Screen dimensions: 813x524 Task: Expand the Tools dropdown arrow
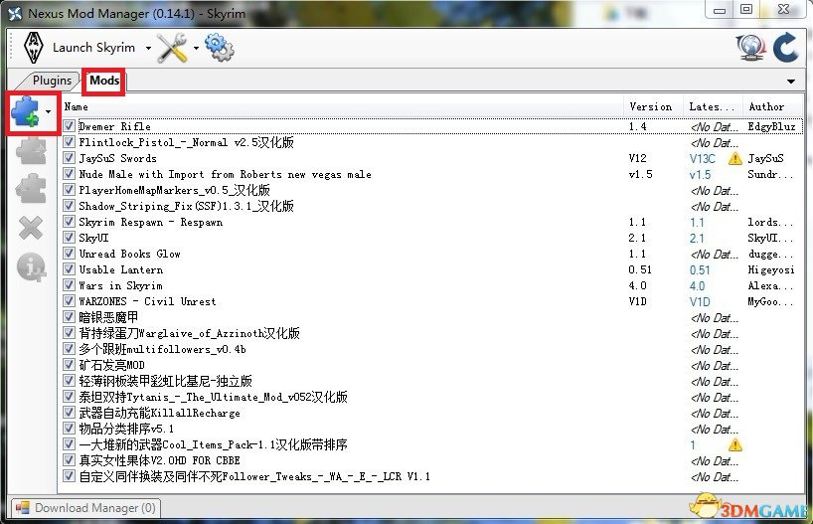coord(196,49)
